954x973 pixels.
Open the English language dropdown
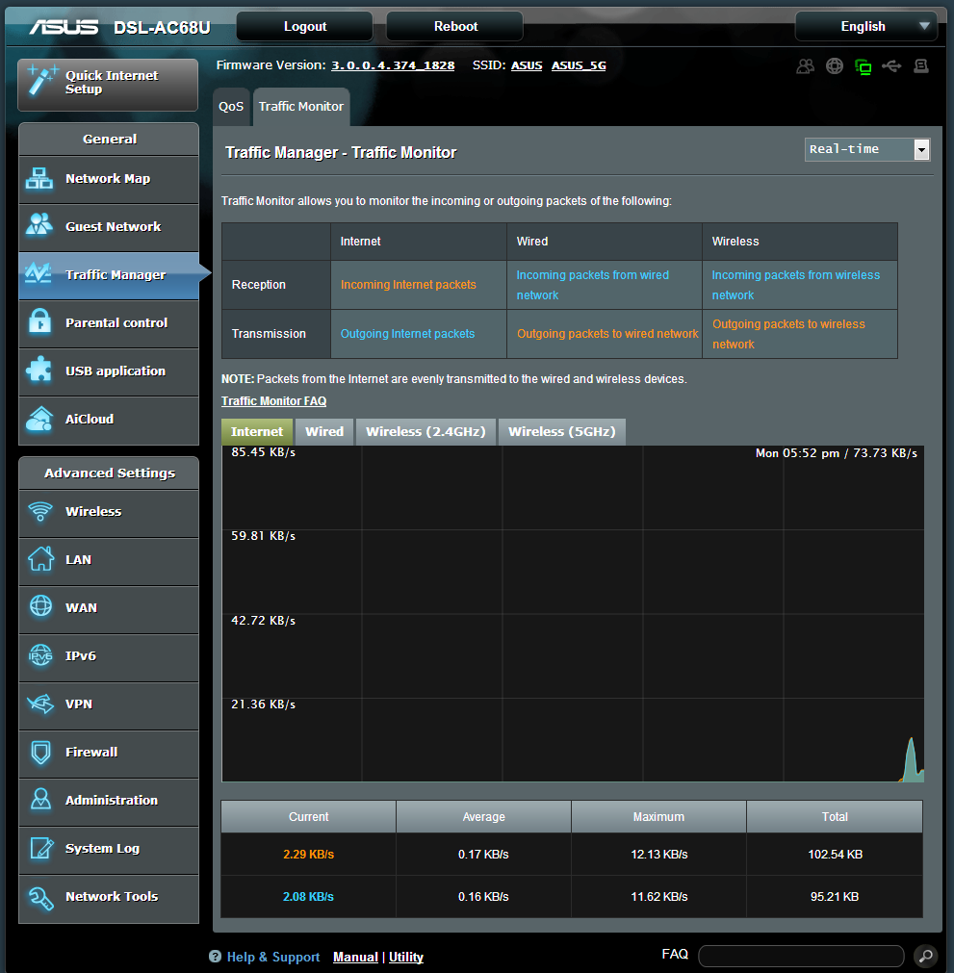coord(865,26)
